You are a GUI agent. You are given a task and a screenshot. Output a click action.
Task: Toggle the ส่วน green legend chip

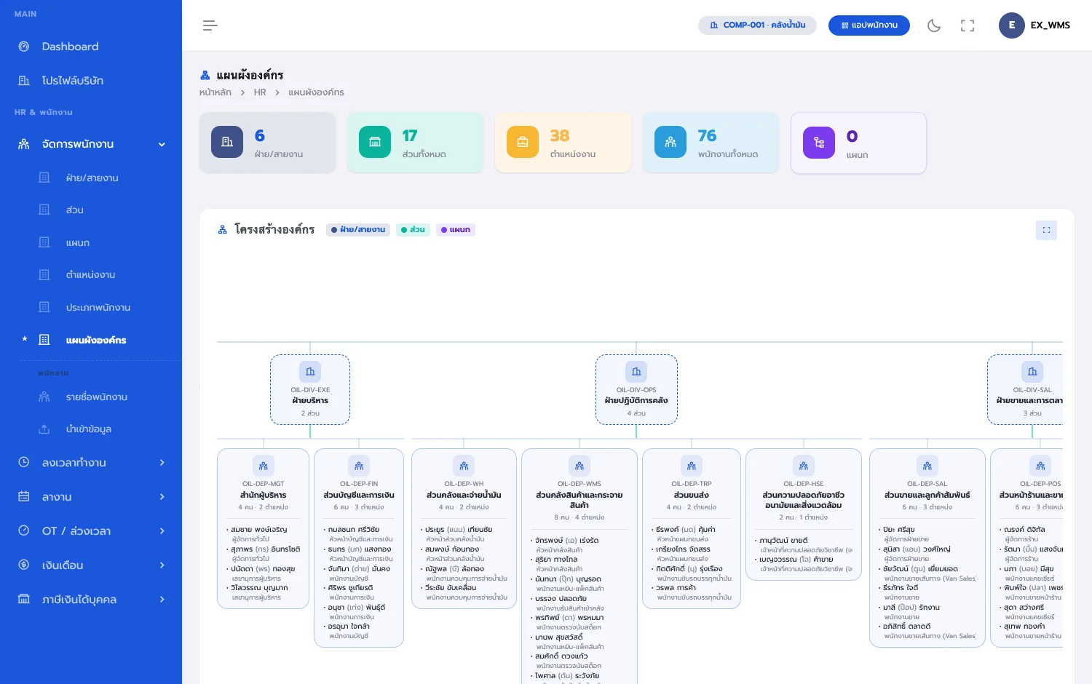coord(413,230)
